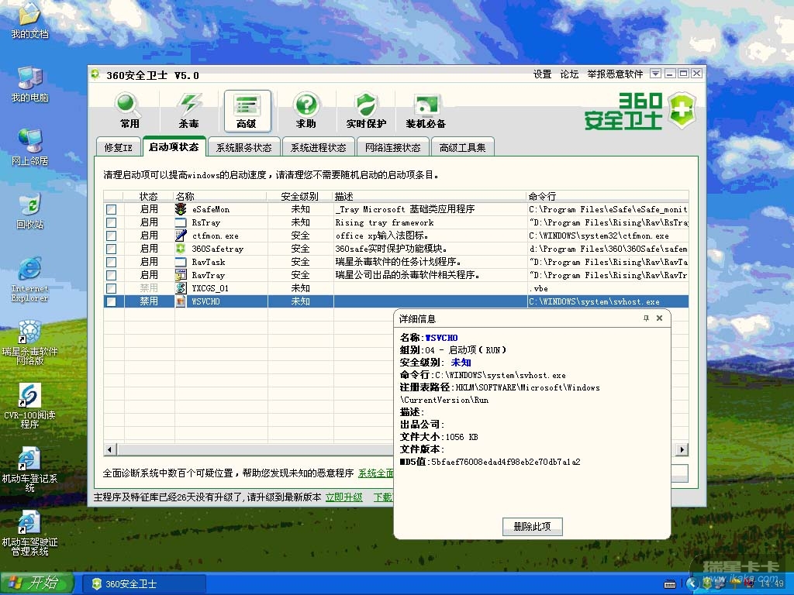The width and height of the screenshot is (794, 595).
Task: Open the 常用 toolbar section
Action: (x=129, y=111)
